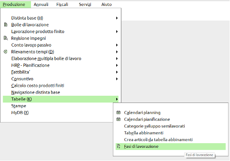The height and width of the screenshot is (161, 230).
Task: Expand the Distinta base submenu arrow
Action: [117, 18]
